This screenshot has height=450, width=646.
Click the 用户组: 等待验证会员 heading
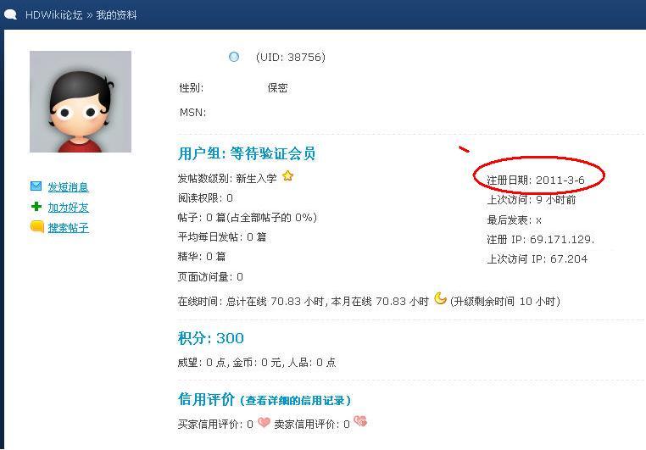click(247, 153)
